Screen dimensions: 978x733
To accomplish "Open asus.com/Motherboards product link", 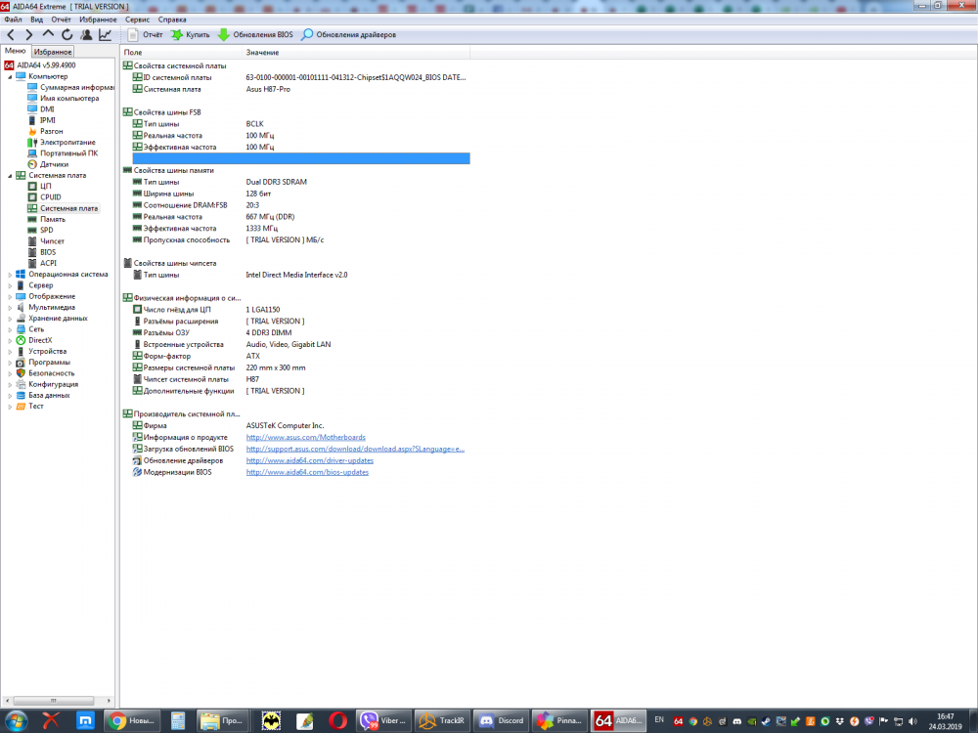I will pos(305,438).
